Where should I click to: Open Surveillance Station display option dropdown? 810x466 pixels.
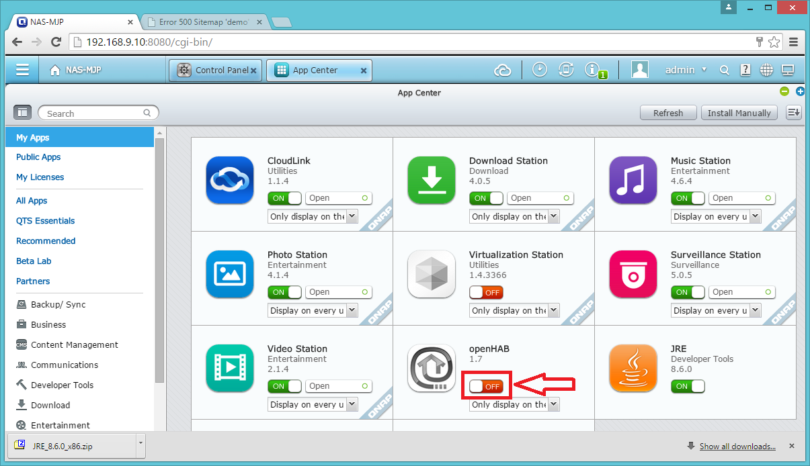716,310
